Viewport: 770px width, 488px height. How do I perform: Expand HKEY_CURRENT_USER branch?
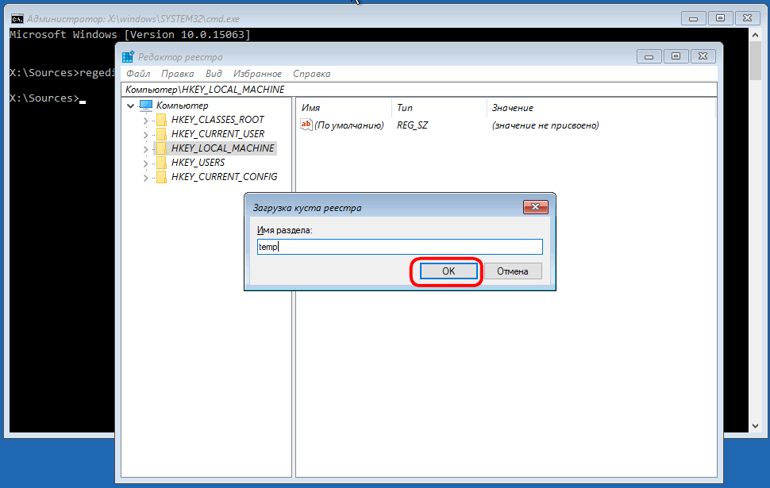click(x=145, y=135)
